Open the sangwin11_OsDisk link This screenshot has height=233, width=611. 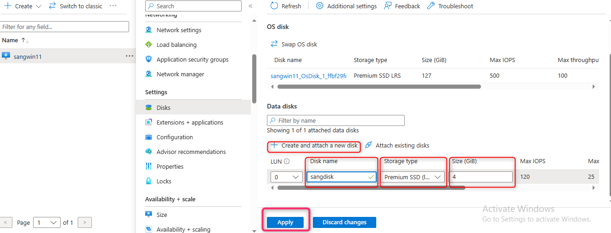tap(308, 76)
